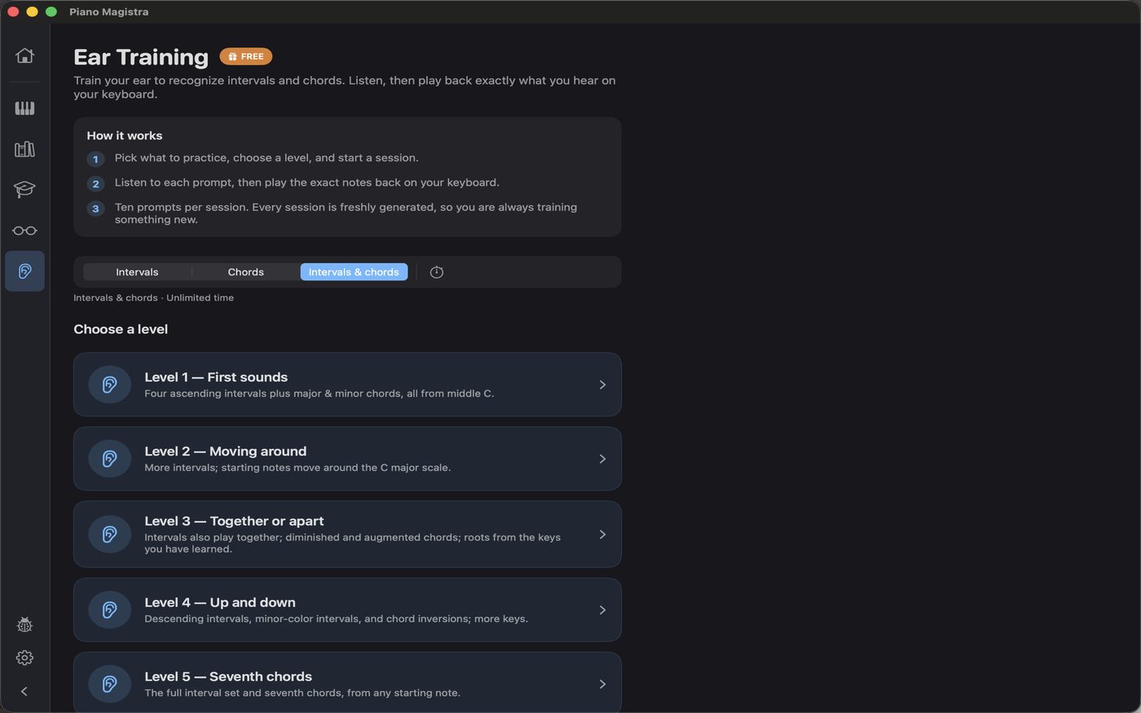Start Level 4 — Up and down
The height and width of the screenshot is (713, 1141).
[347, 610]
